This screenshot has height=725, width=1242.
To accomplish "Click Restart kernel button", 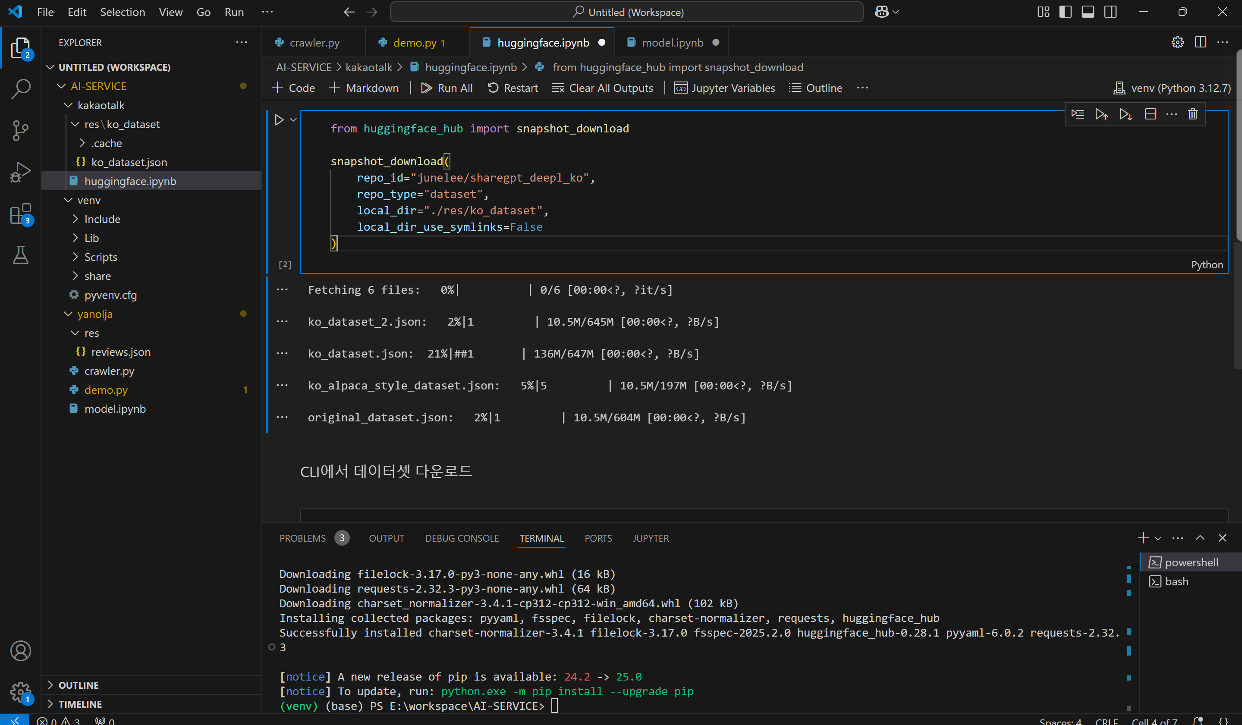I will 513,88.
